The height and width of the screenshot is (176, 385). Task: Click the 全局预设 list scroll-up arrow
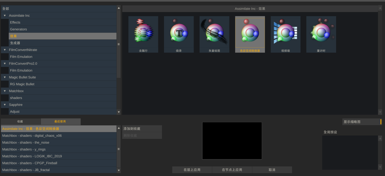(380, 138)
